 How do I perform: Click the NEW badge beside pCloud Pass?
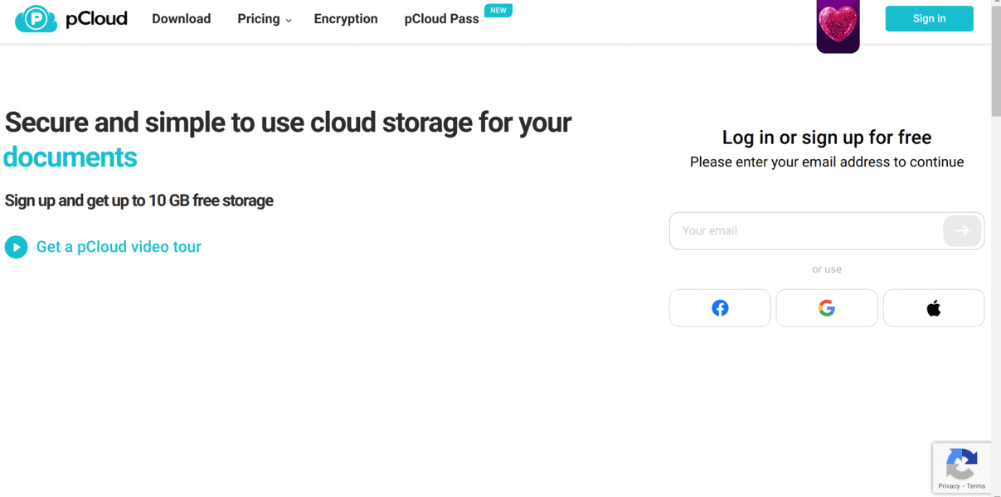tap(498, 11)
